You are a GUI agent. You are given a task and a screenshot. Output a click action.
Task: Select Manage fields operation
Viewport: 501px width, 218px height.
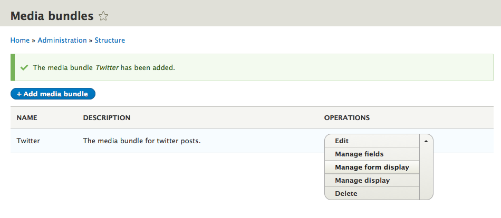(372, 154)
